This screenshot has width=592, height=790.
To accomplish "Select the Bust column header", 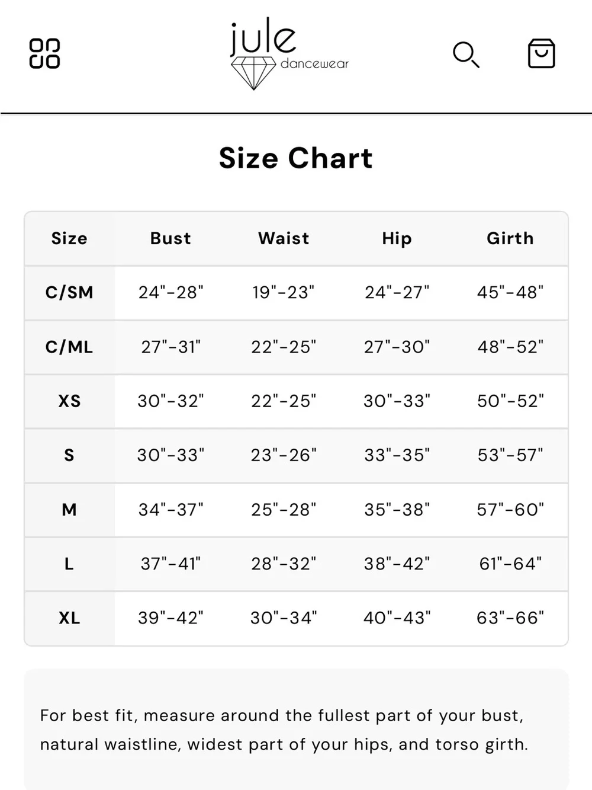I will coord(170,238).
